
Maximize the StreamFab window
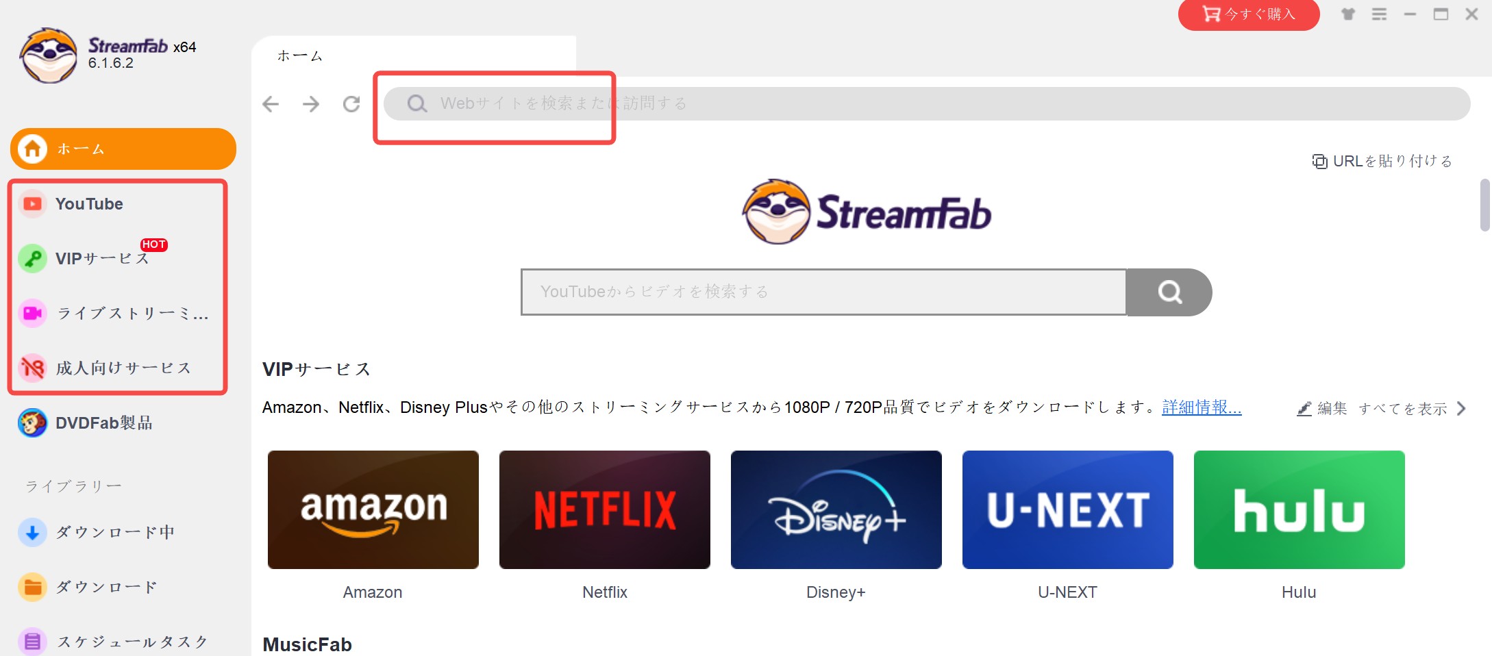click(x=1441, y=14)
